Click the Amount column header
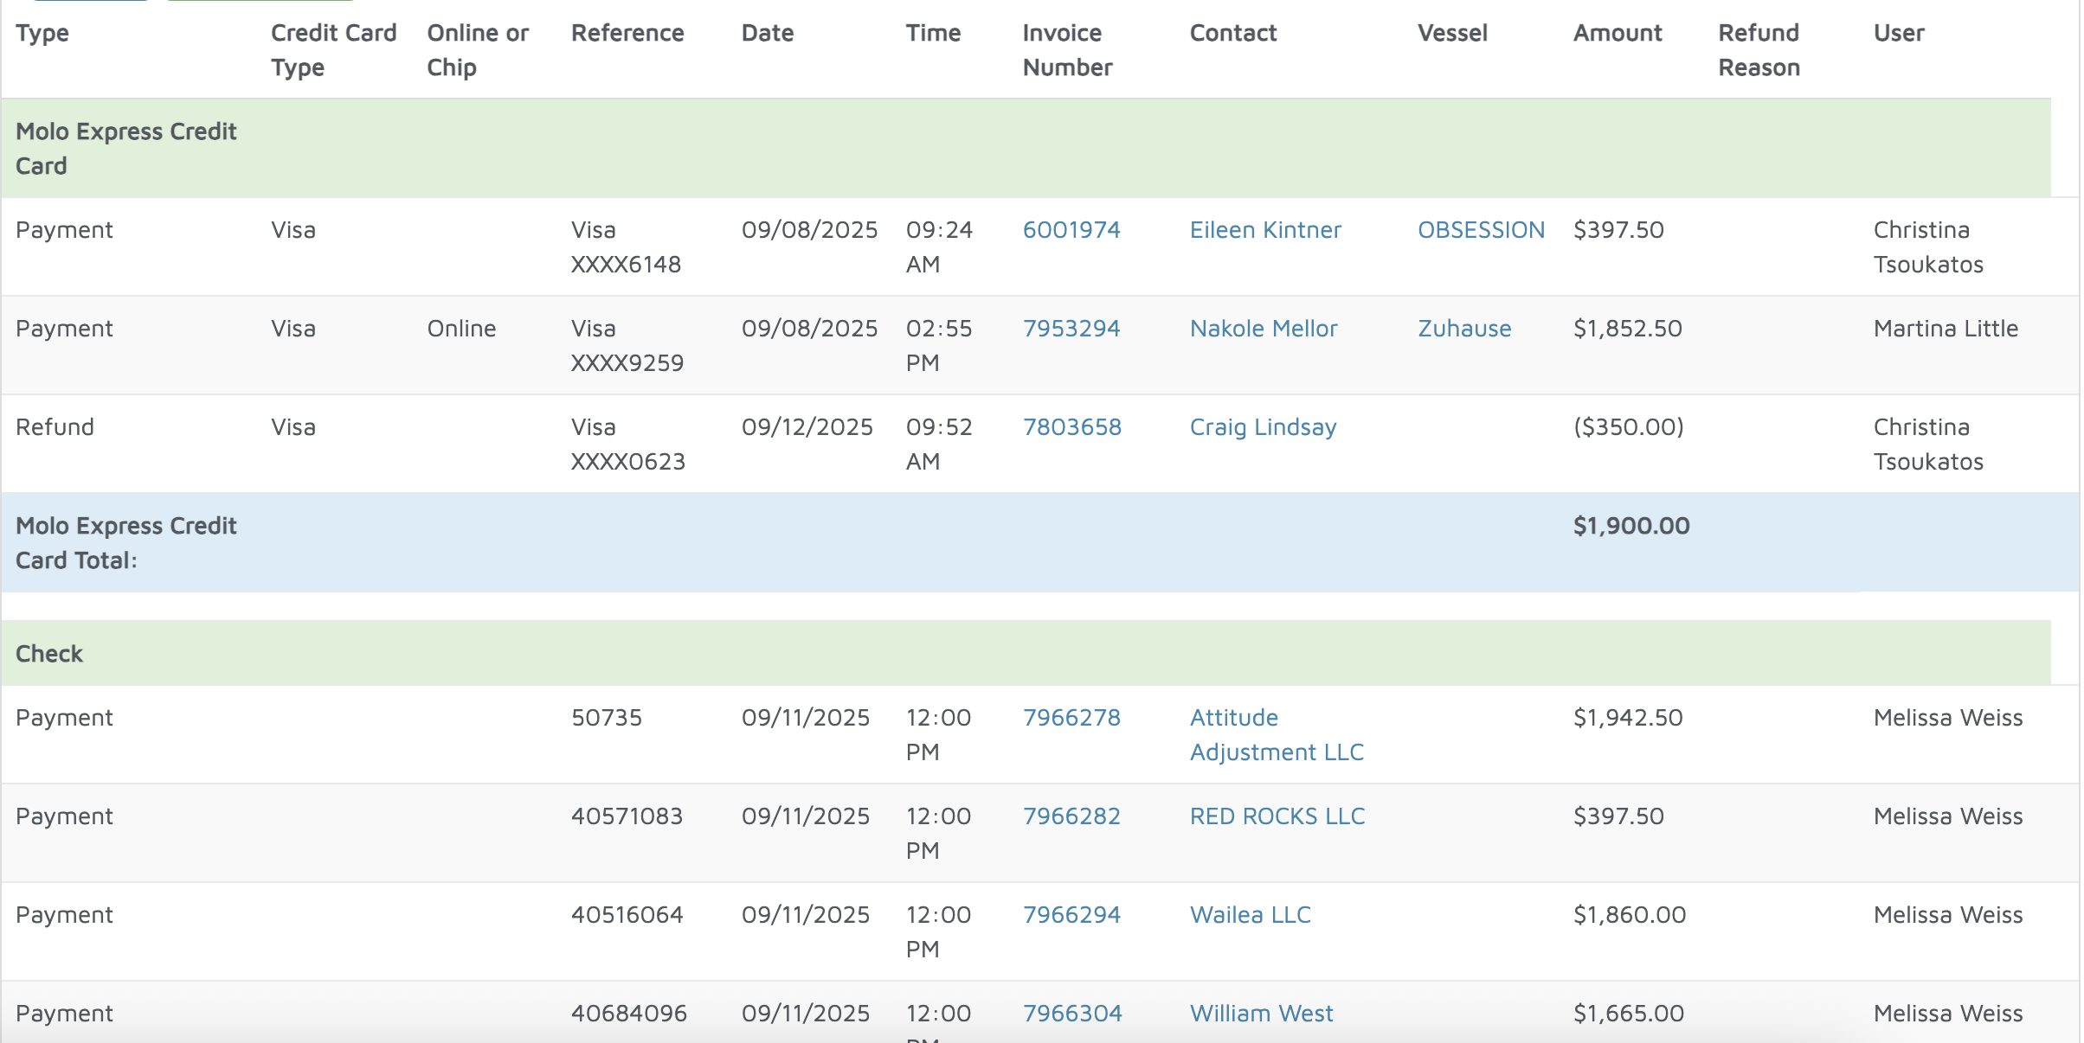This screenshot has height=1043, width=2084. point(1617,33)
